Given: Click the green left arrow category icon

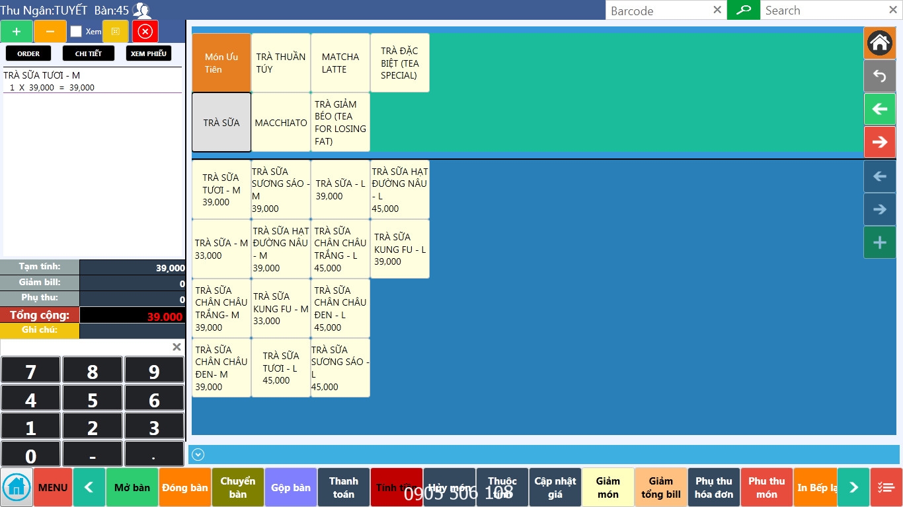Looking at the screenshot, I should pyautogui.click(x=880, y=109).
